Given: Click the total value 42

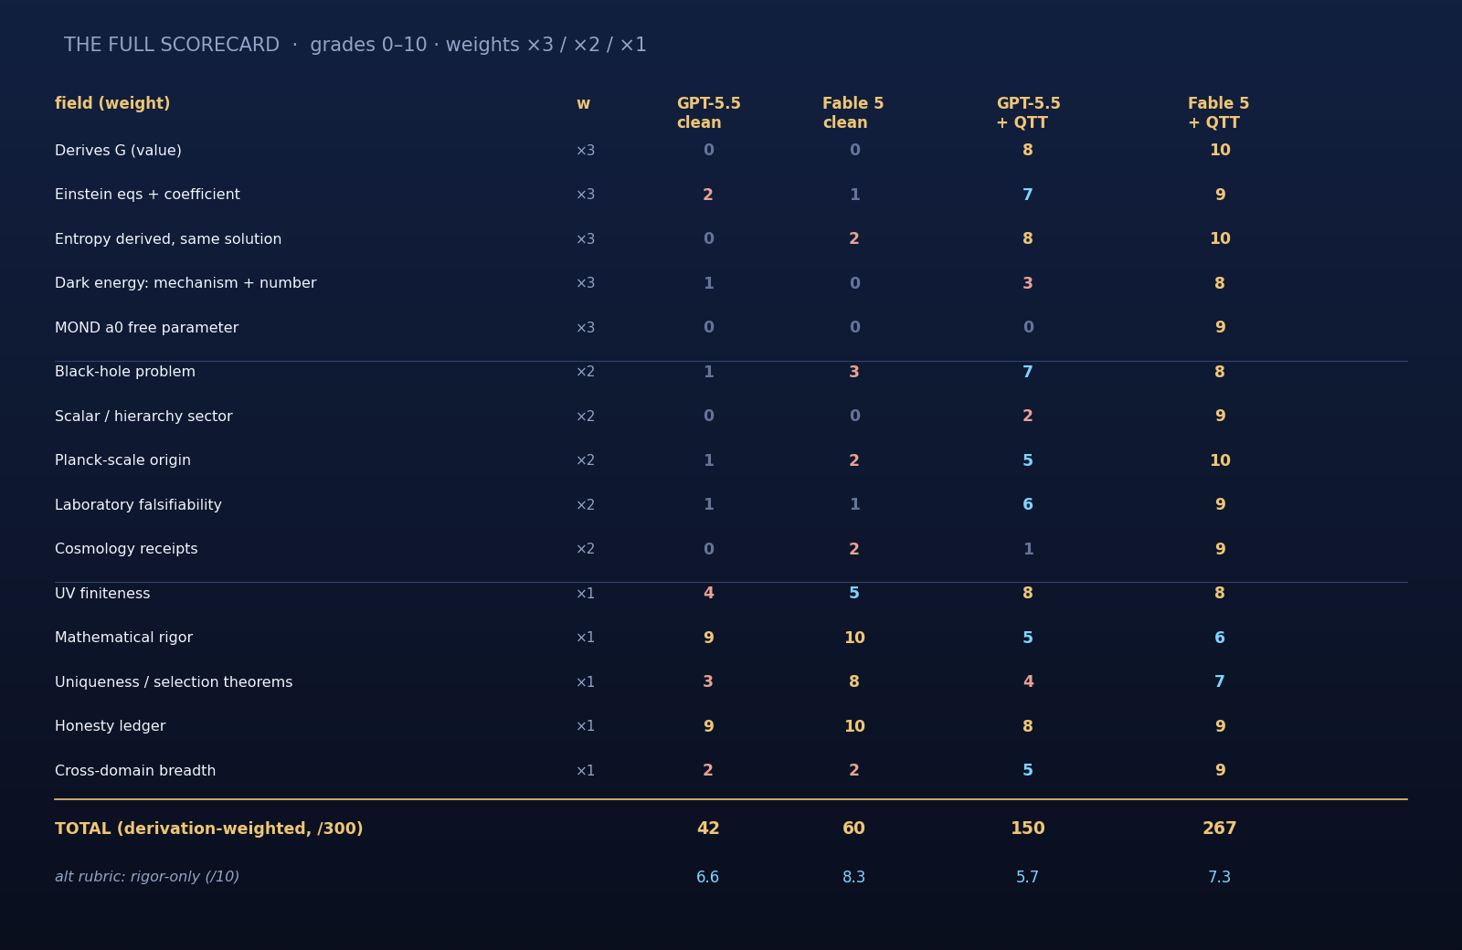Looking at the screenshot, I should pos(708,829).
